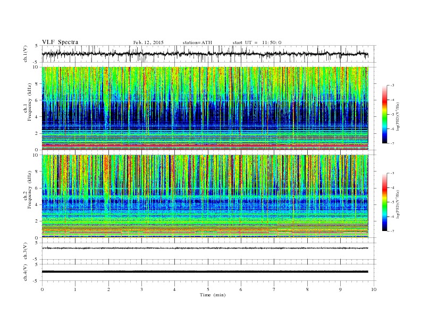421x325 pixels.
Task: Click the ch.1 colorbar "log(PSD)(V²/Hz)" label
Action: (x=398, y=117)
